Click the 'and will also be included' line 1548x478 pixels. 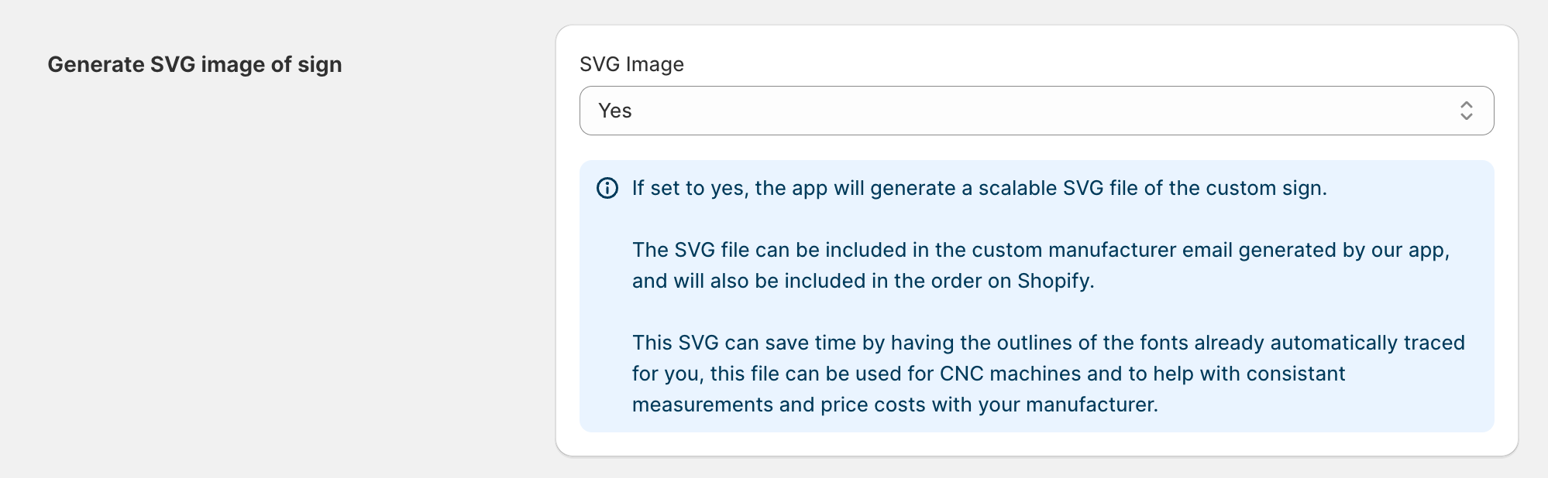click(x=863, y=281)
